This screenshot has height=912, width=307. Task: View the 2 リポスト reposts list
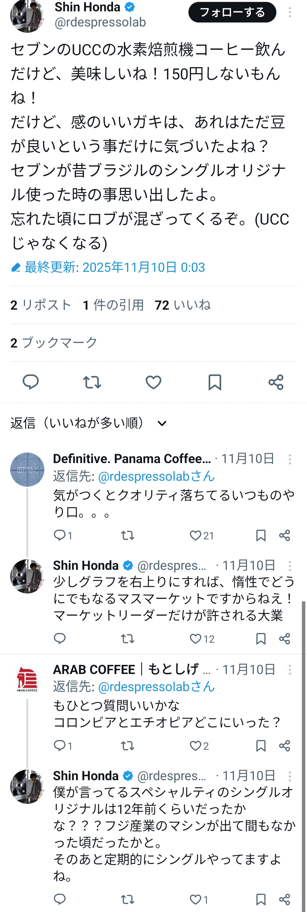41,305
